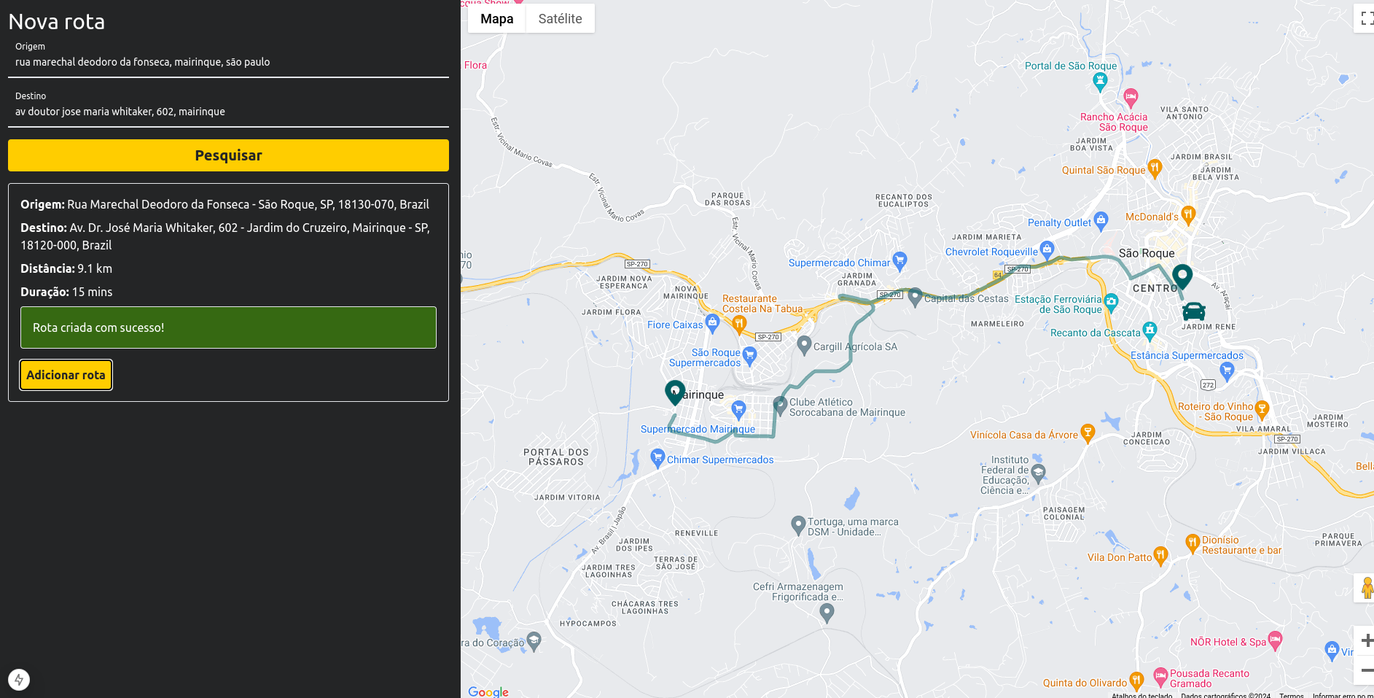Screen dimensions: 1374x698
Task: Open the Vinícola Casa da Árvore marker
Action: (x=1088, y=433)
